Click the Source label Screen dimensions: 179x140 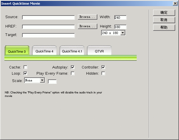point(12,17)
